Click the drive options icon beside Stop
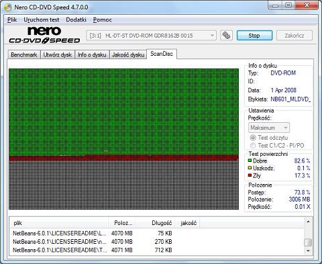This screenshot has height=264, width=322. click(x=226, y=36)
